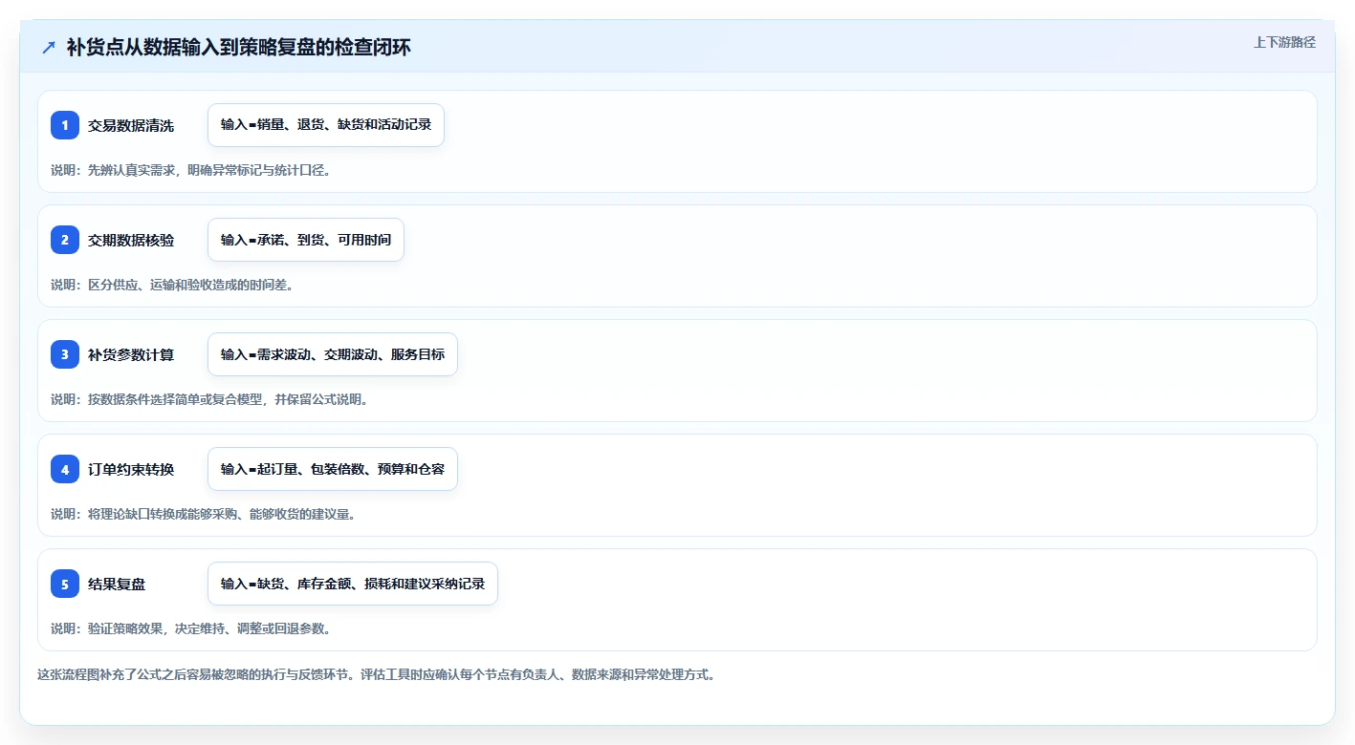Click the 输入=需求波动、交期波动、服务目标 chip
This screenshot has height=745, width=1355.
333,354
